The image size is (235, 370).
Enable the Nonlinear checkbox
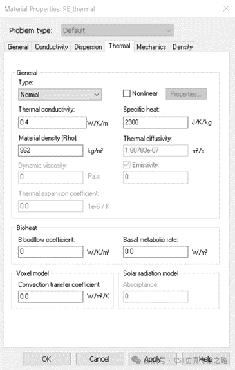tap(127, 93)
